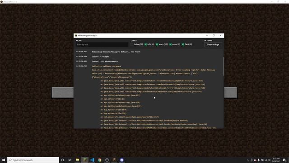Click the Windows taskbar search box

33,160
